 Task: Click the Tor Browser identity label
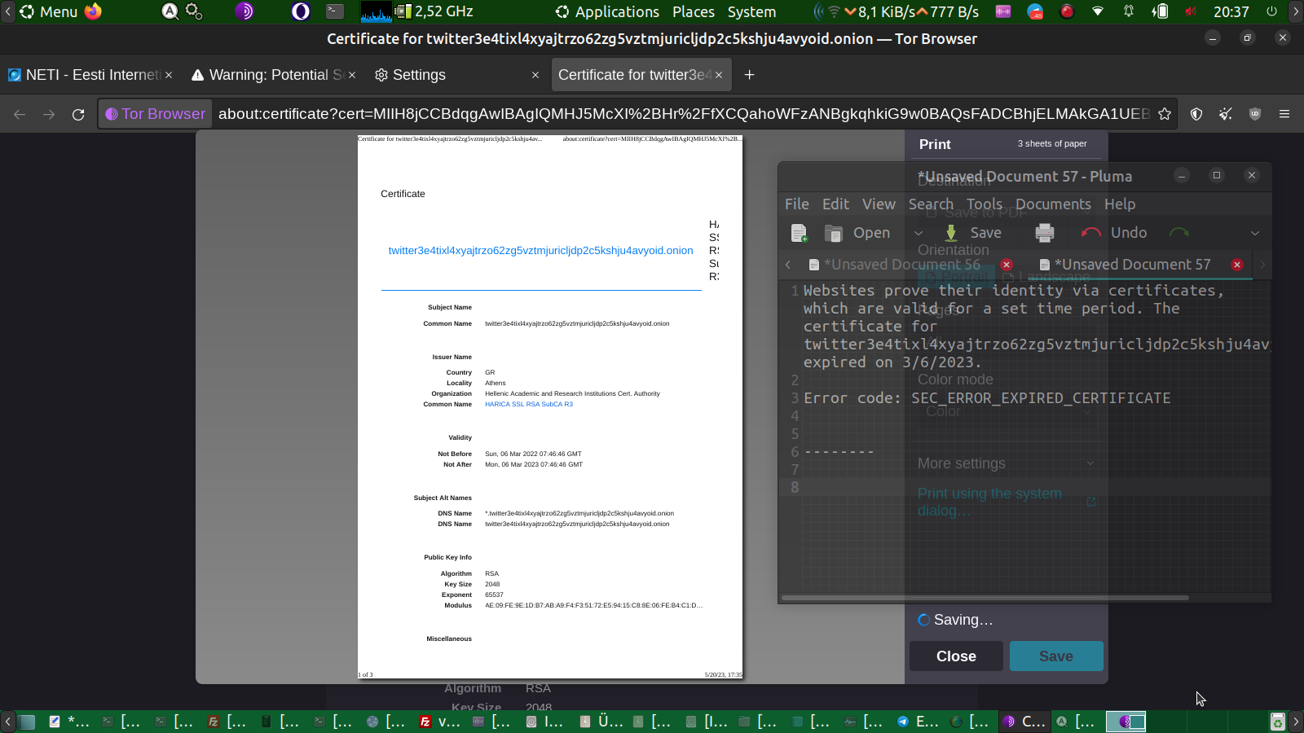[155, 114]
